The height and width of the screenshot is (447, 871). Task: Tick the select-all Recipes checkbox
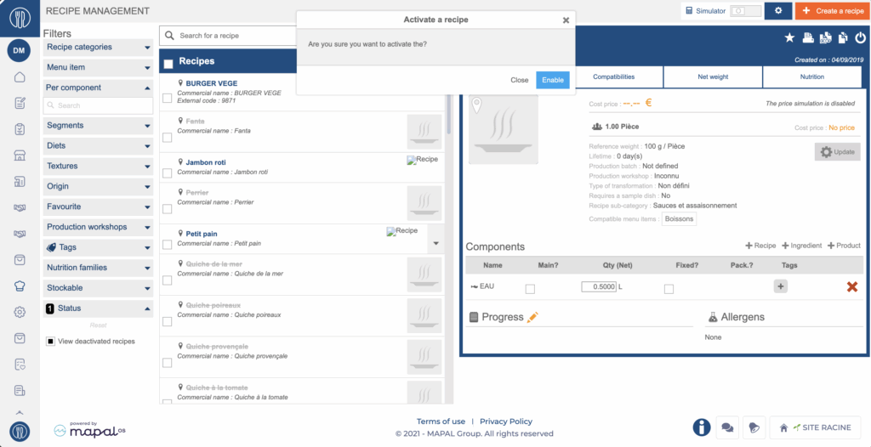coord(168,64)
